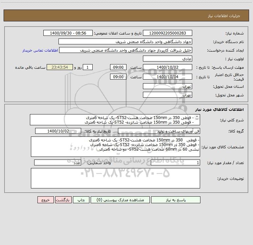The image size is (253, 245).
Task: Click the priority field 'عادی'
Action: (x=168, y=59)
